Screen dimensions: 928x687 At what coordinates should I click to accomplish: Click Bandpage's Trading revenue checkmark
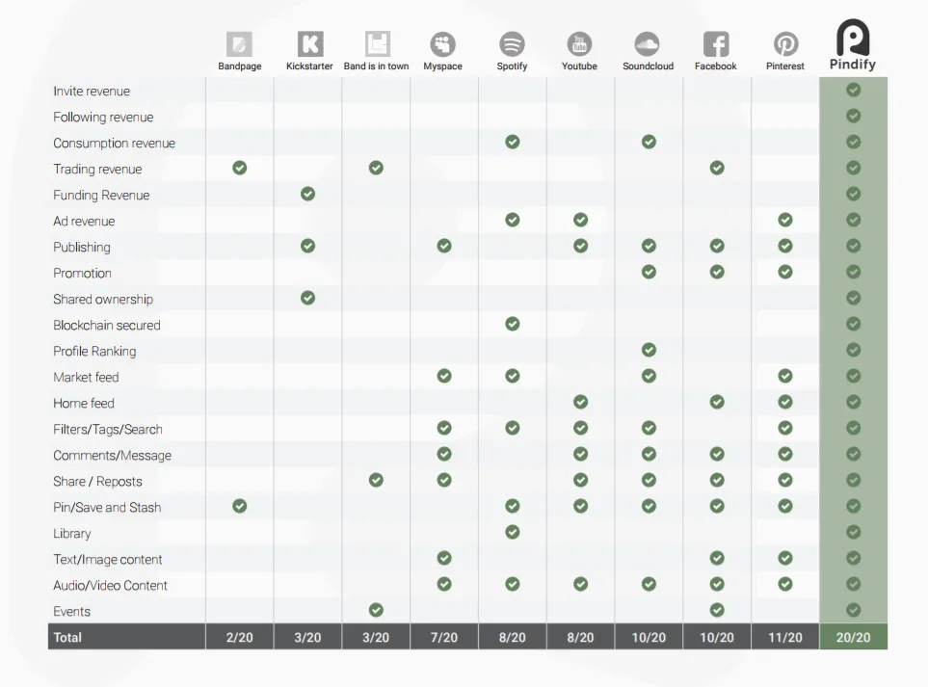coord(240,168)
